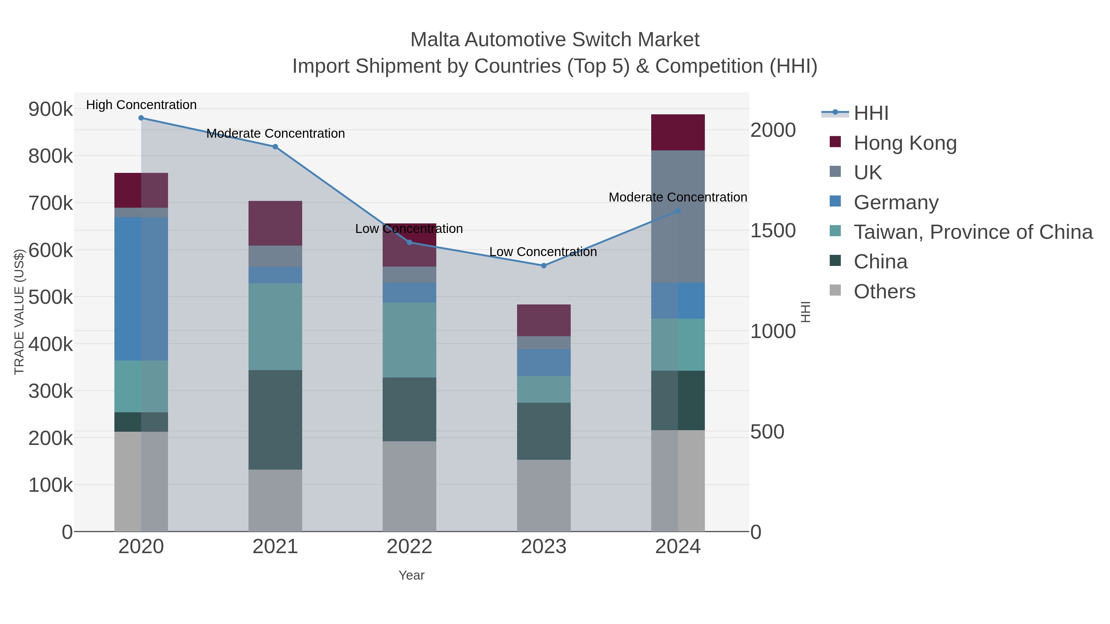This screenshot has height=624, width=1110.
Task: Click the 2022 HHI data point marker
Action: pos(410,243)
